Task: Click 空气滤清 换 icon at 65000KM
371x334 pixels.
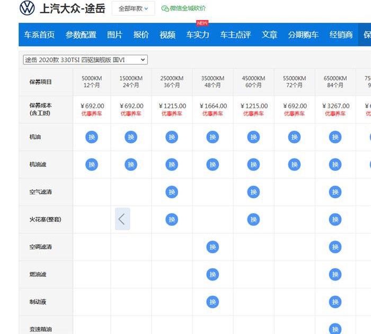Action: [x=335, y=192]
